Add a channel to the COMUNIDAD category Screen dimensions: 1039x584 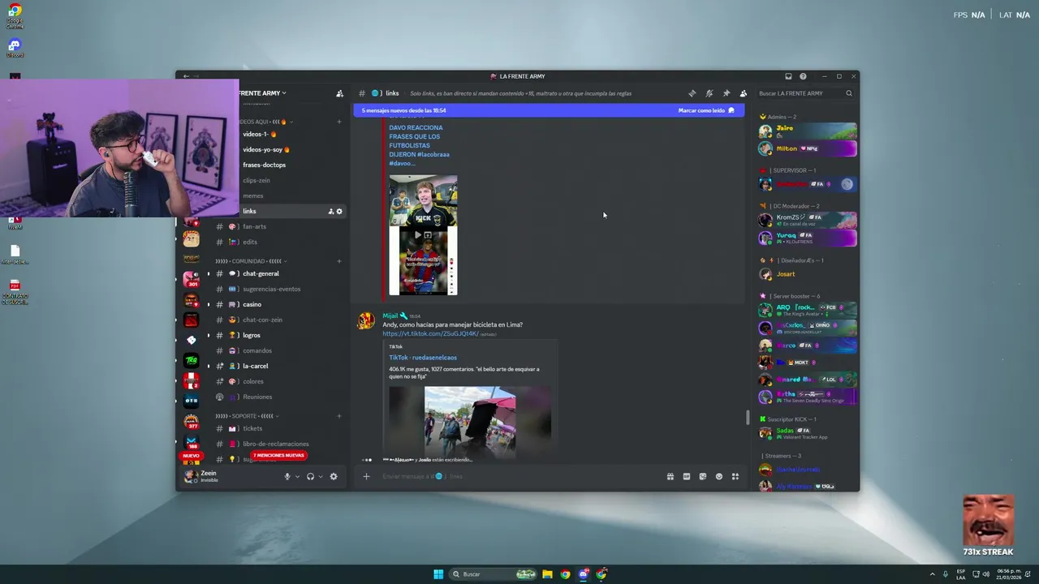coord(339,261)
